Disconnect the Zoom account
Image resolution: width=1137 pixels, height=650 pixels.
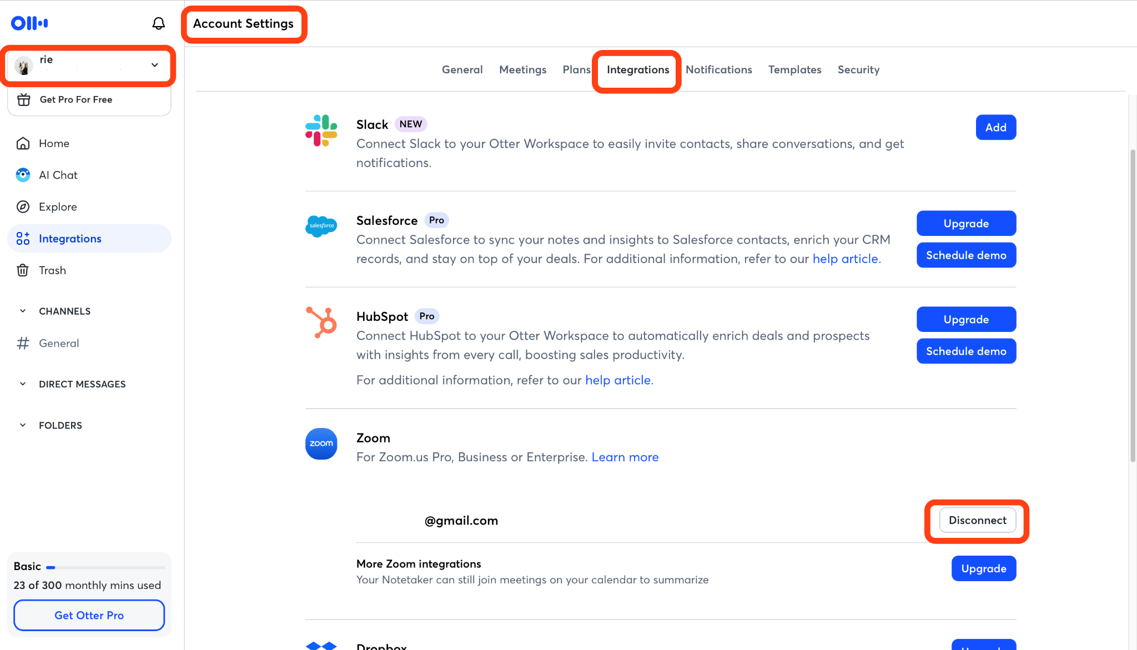[978, 520]
